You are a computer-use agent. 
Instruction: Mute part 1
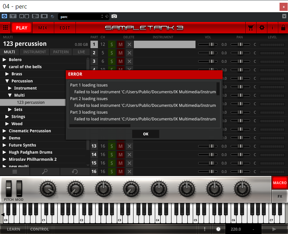(x=121, y=44)
